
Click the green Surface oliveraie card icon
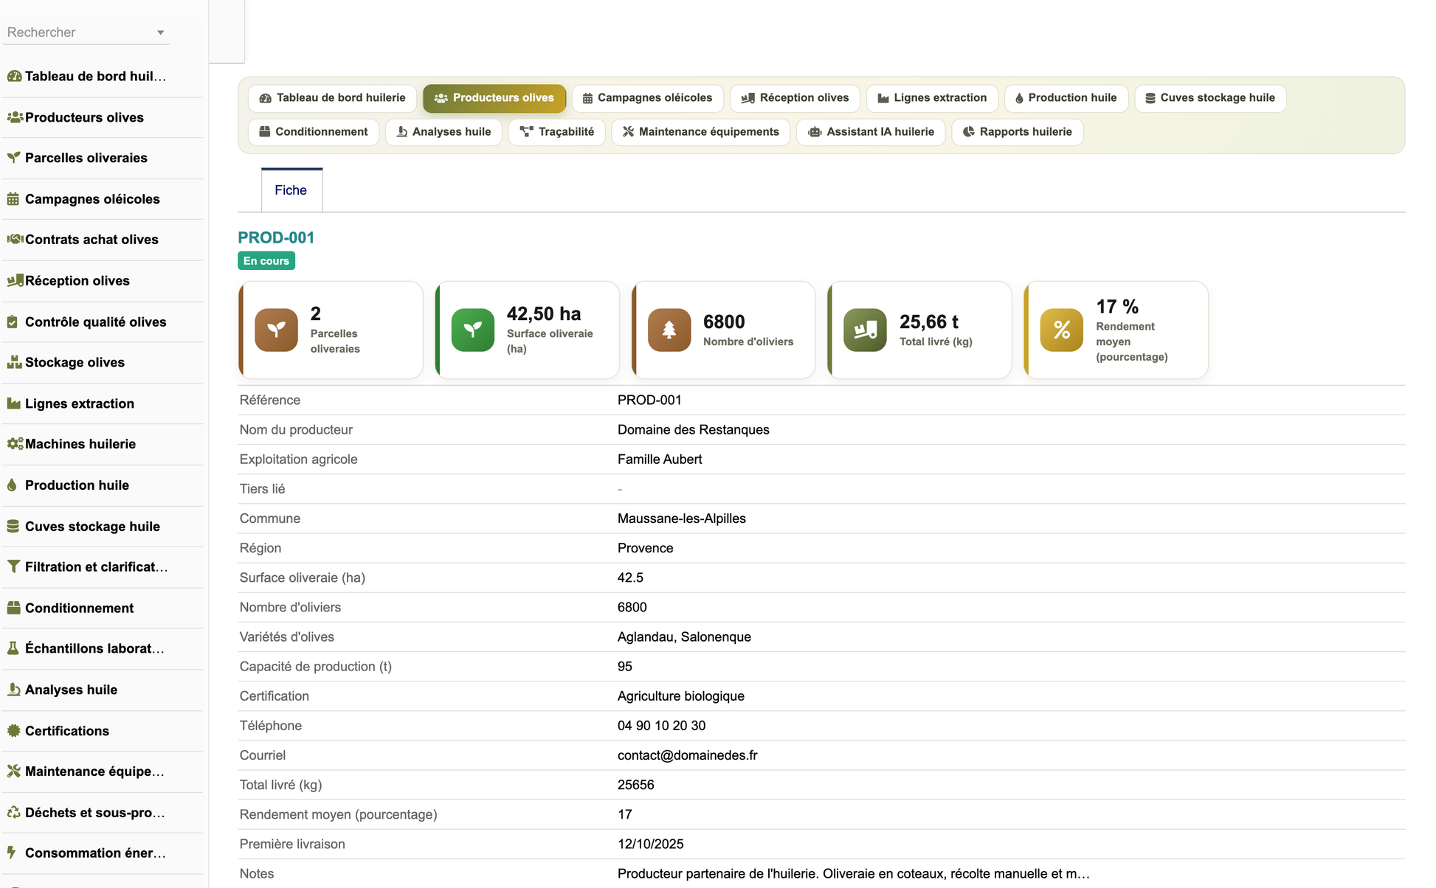[472, 330]
